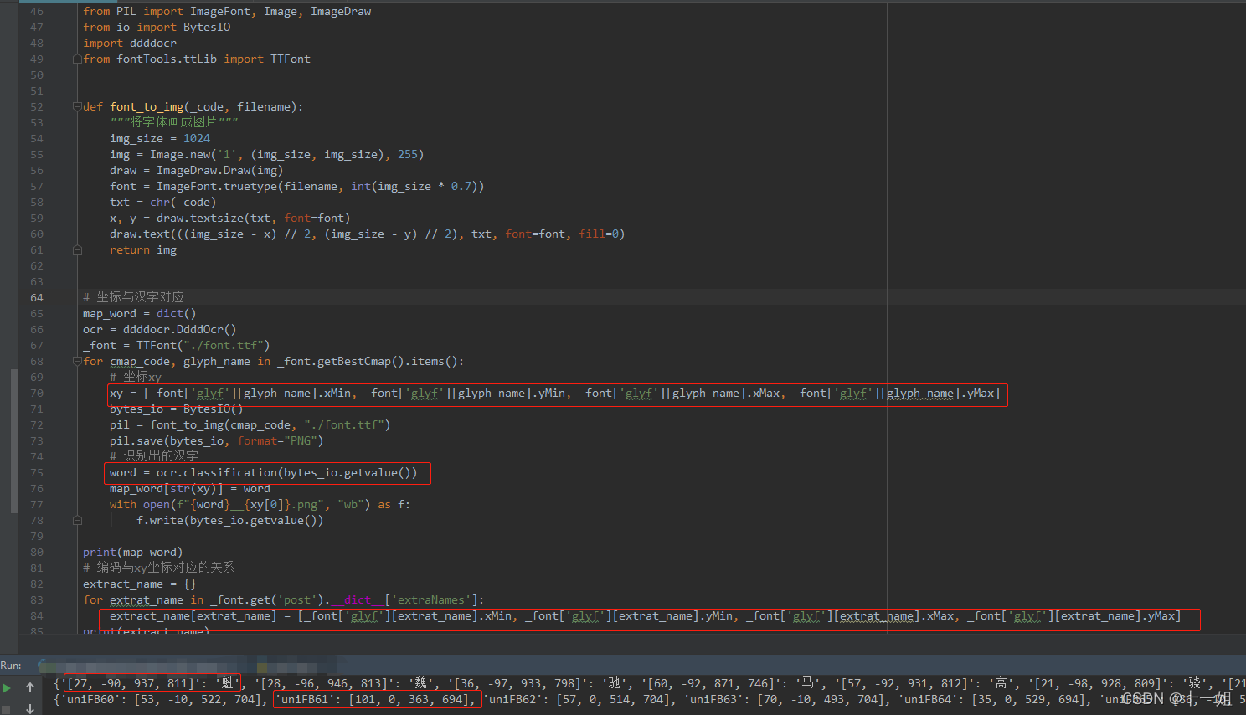Click "'uniFB61': [101, 0, 363, 694]" in output

377,700
